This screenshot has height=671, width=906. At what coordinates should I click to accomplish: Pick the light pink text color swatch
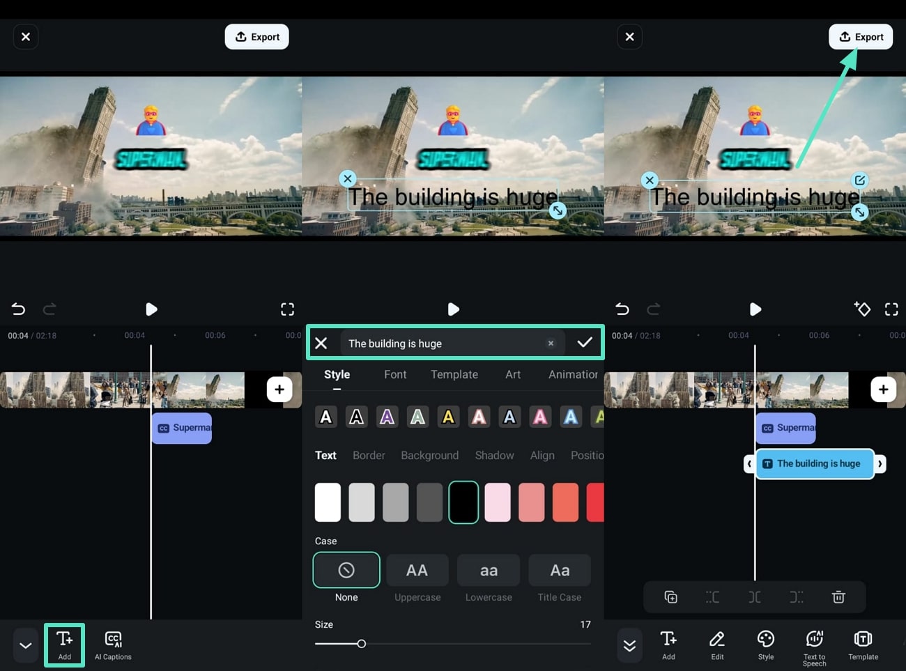498,502
